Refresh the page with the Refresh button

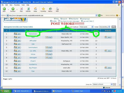pyautogui.click(x=28, y=10)
